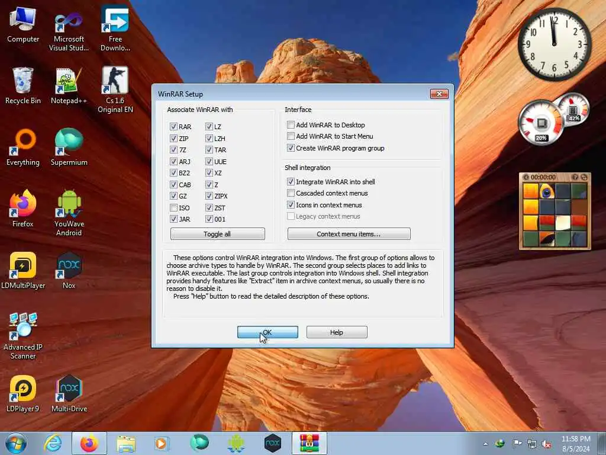Image resolution: width=606 pixels, height=455 pixels.
Task: Open Windows Explorer from the taskbar
Action: coord(126,443)
